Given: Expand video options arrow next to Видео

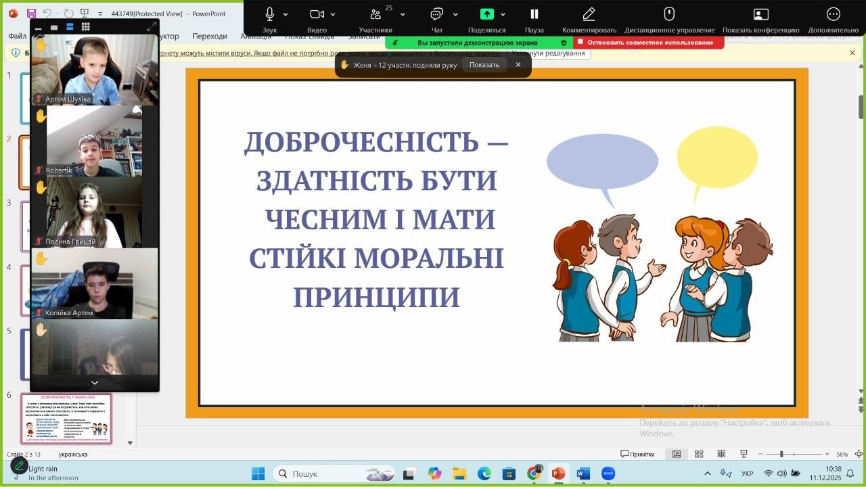Looking at the screenshot, I should click(x=332, y=14).
